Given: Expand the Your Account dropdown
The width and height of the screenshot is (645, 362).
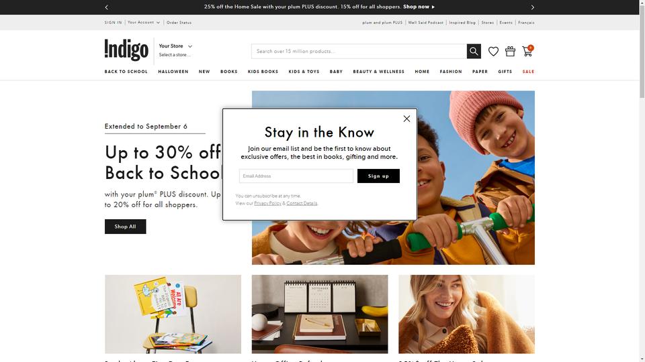Looking at the screenshot, I should point(144,23).
